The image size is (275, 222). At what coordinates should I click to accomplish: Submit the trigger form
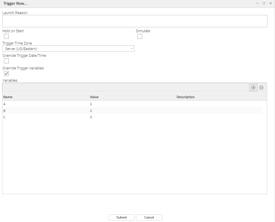[121, 217]
